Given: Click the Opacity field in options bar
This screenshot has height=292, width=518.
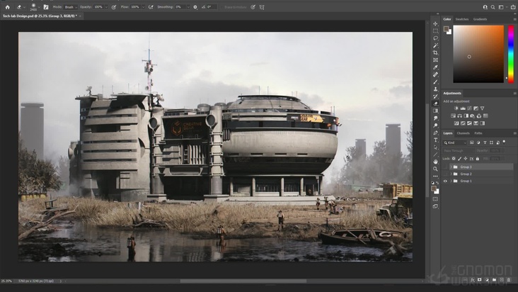Looking at the screenshot, I should (99, 6).
